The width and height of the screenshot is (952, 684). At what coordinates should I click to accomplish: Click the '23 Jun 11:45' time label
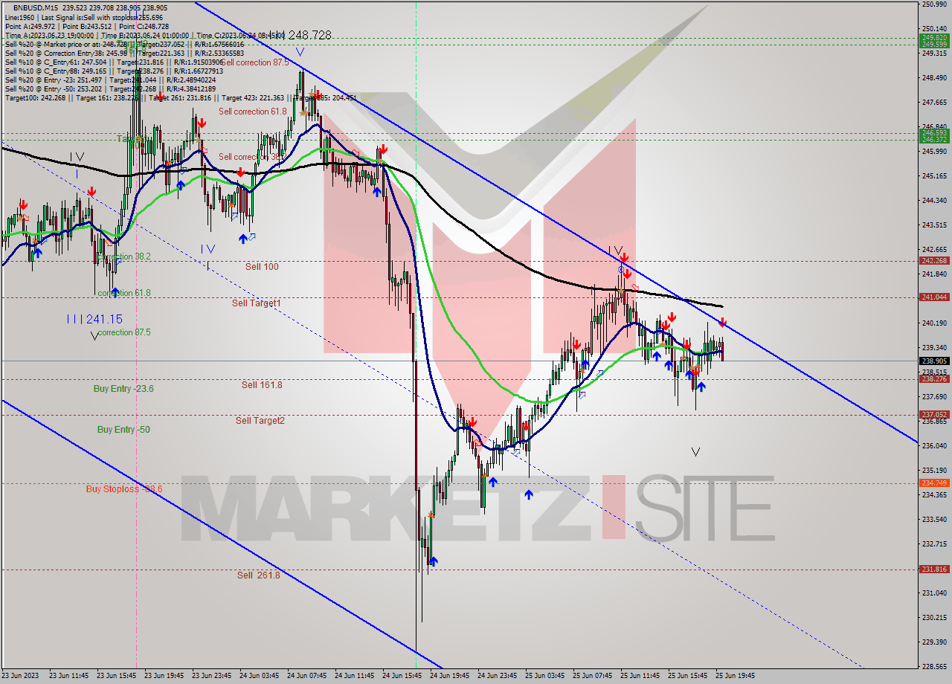click(x=69, y=676)
